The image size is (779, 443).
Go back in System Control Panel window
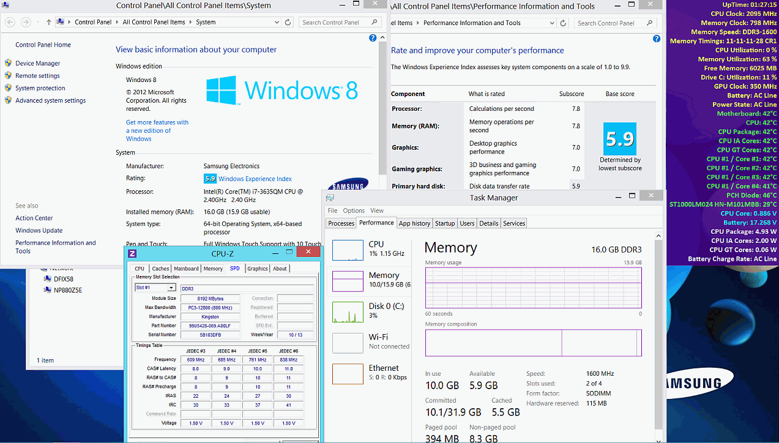[x=10, y=22]
